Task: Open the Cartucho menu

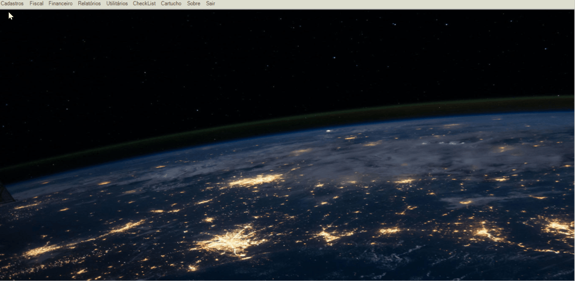Action: (171, 4)
